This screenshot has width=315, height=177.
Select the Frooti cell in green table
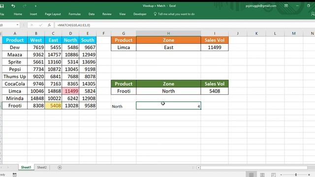tap(124, 91)
